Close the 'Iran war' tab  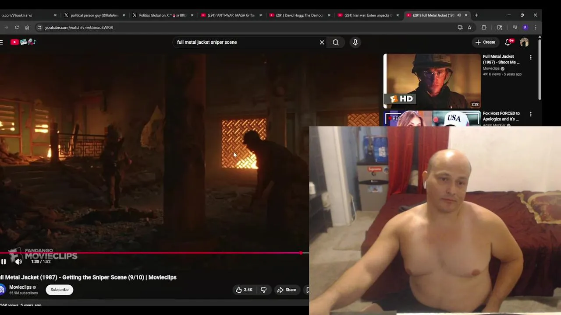398,15
